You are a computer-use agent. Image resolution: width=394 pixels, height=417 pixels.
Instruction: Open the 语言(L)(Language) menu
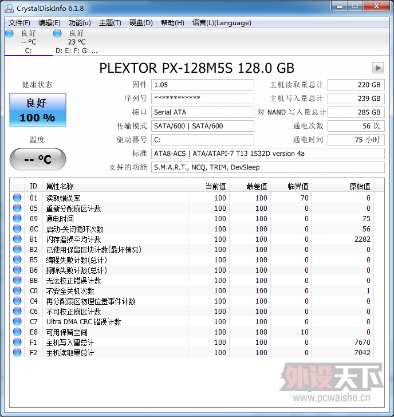pyautogui.click(x=222, y=23)
